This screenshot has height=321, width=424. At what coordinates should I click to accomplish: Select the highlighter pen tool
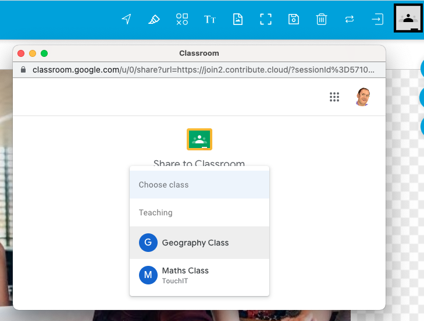154,19
